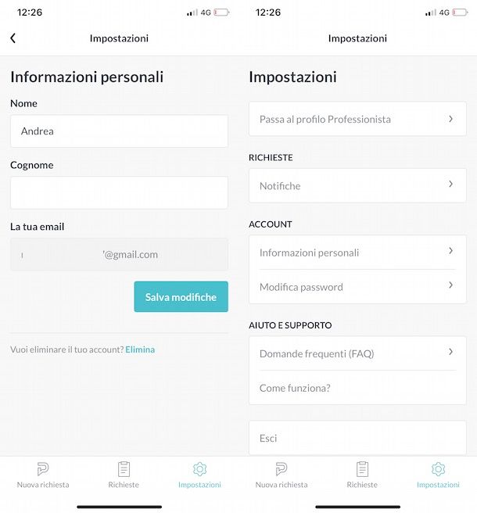Open Come funziona? help entry
Screen dimensions: 477x516
[357, 388]
